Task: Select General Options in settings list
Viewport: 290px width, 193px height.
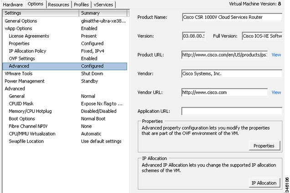Action: [65, 21]
